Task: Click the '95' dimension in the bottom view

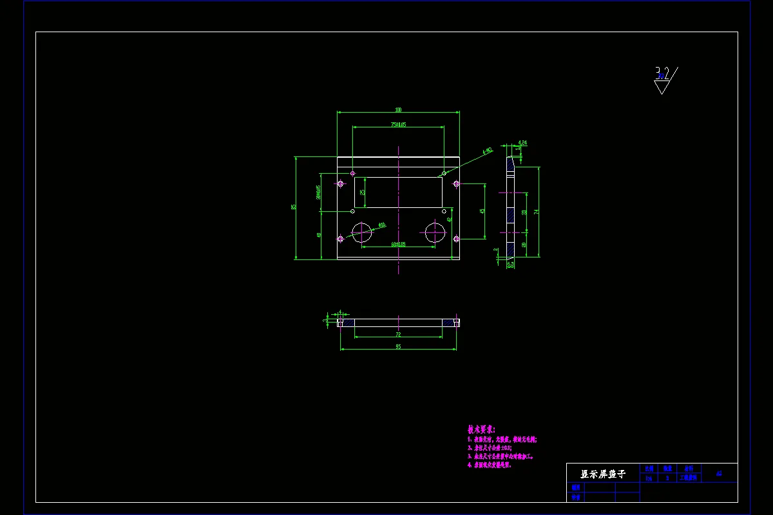Action: [x=398, y=346]
